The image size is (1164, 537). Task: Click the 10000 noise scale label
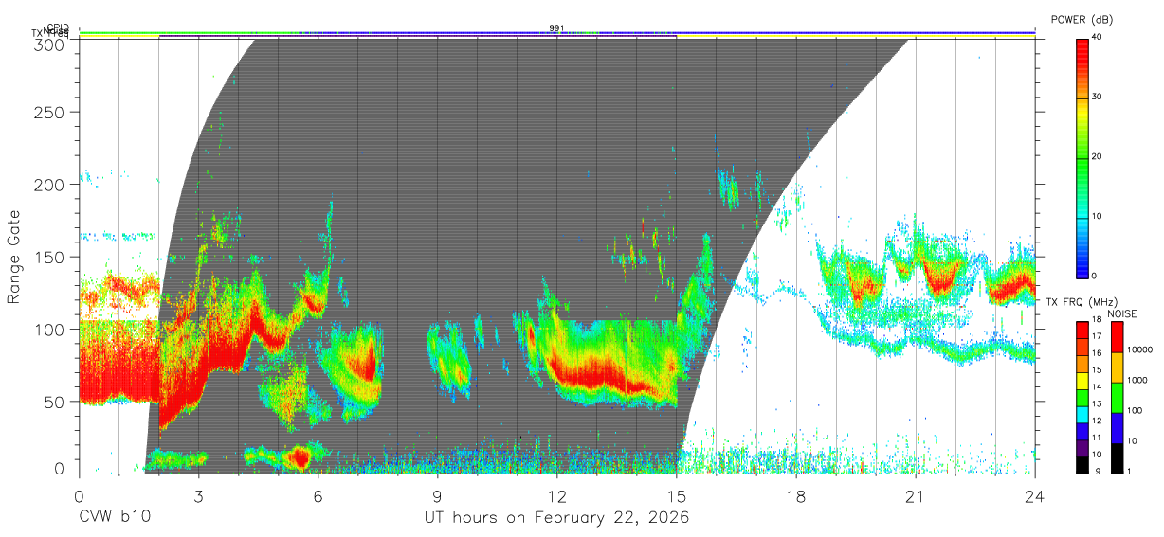coord(1138,349)
